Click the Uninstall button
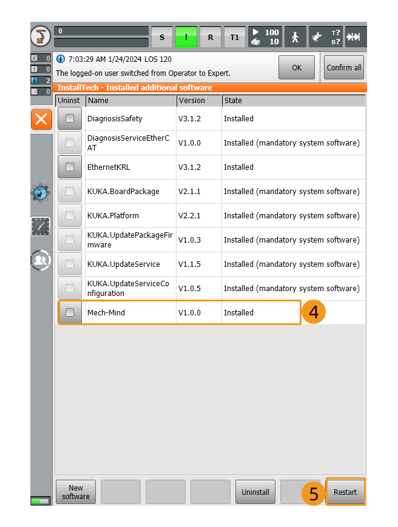The image size is (398, 527). coord(255,492)
